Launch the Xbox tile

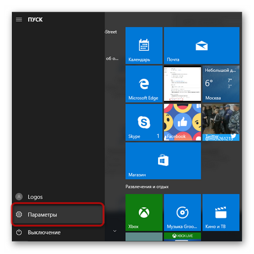(x=144, y=213)
